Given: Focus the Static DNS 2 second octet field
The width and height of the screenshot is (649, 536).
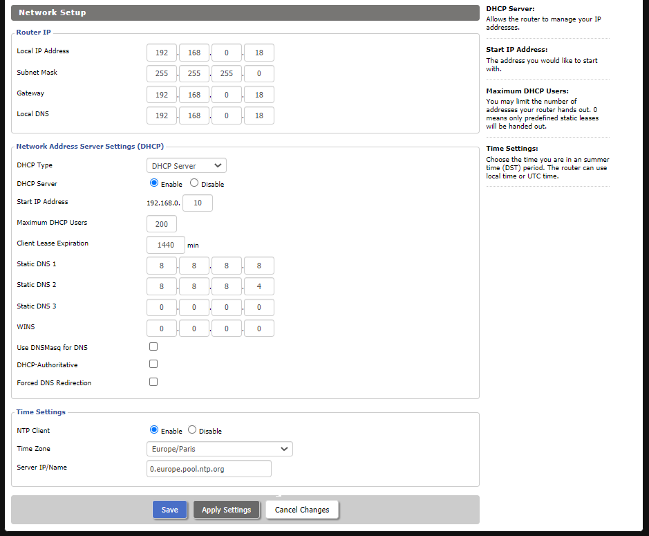Looking at the screenshot, I should (x=194, y=286).
